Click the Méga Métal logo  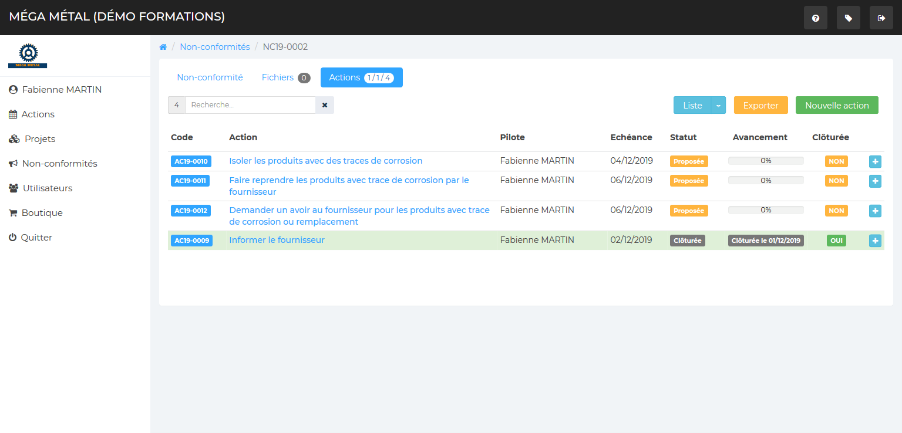click(x=28, y=56)
